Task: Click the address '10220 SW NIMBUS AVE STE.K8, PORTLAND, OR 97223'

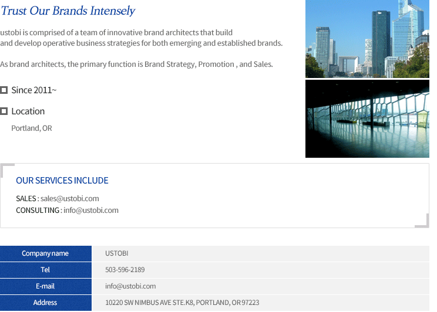Action: (182, 303)
